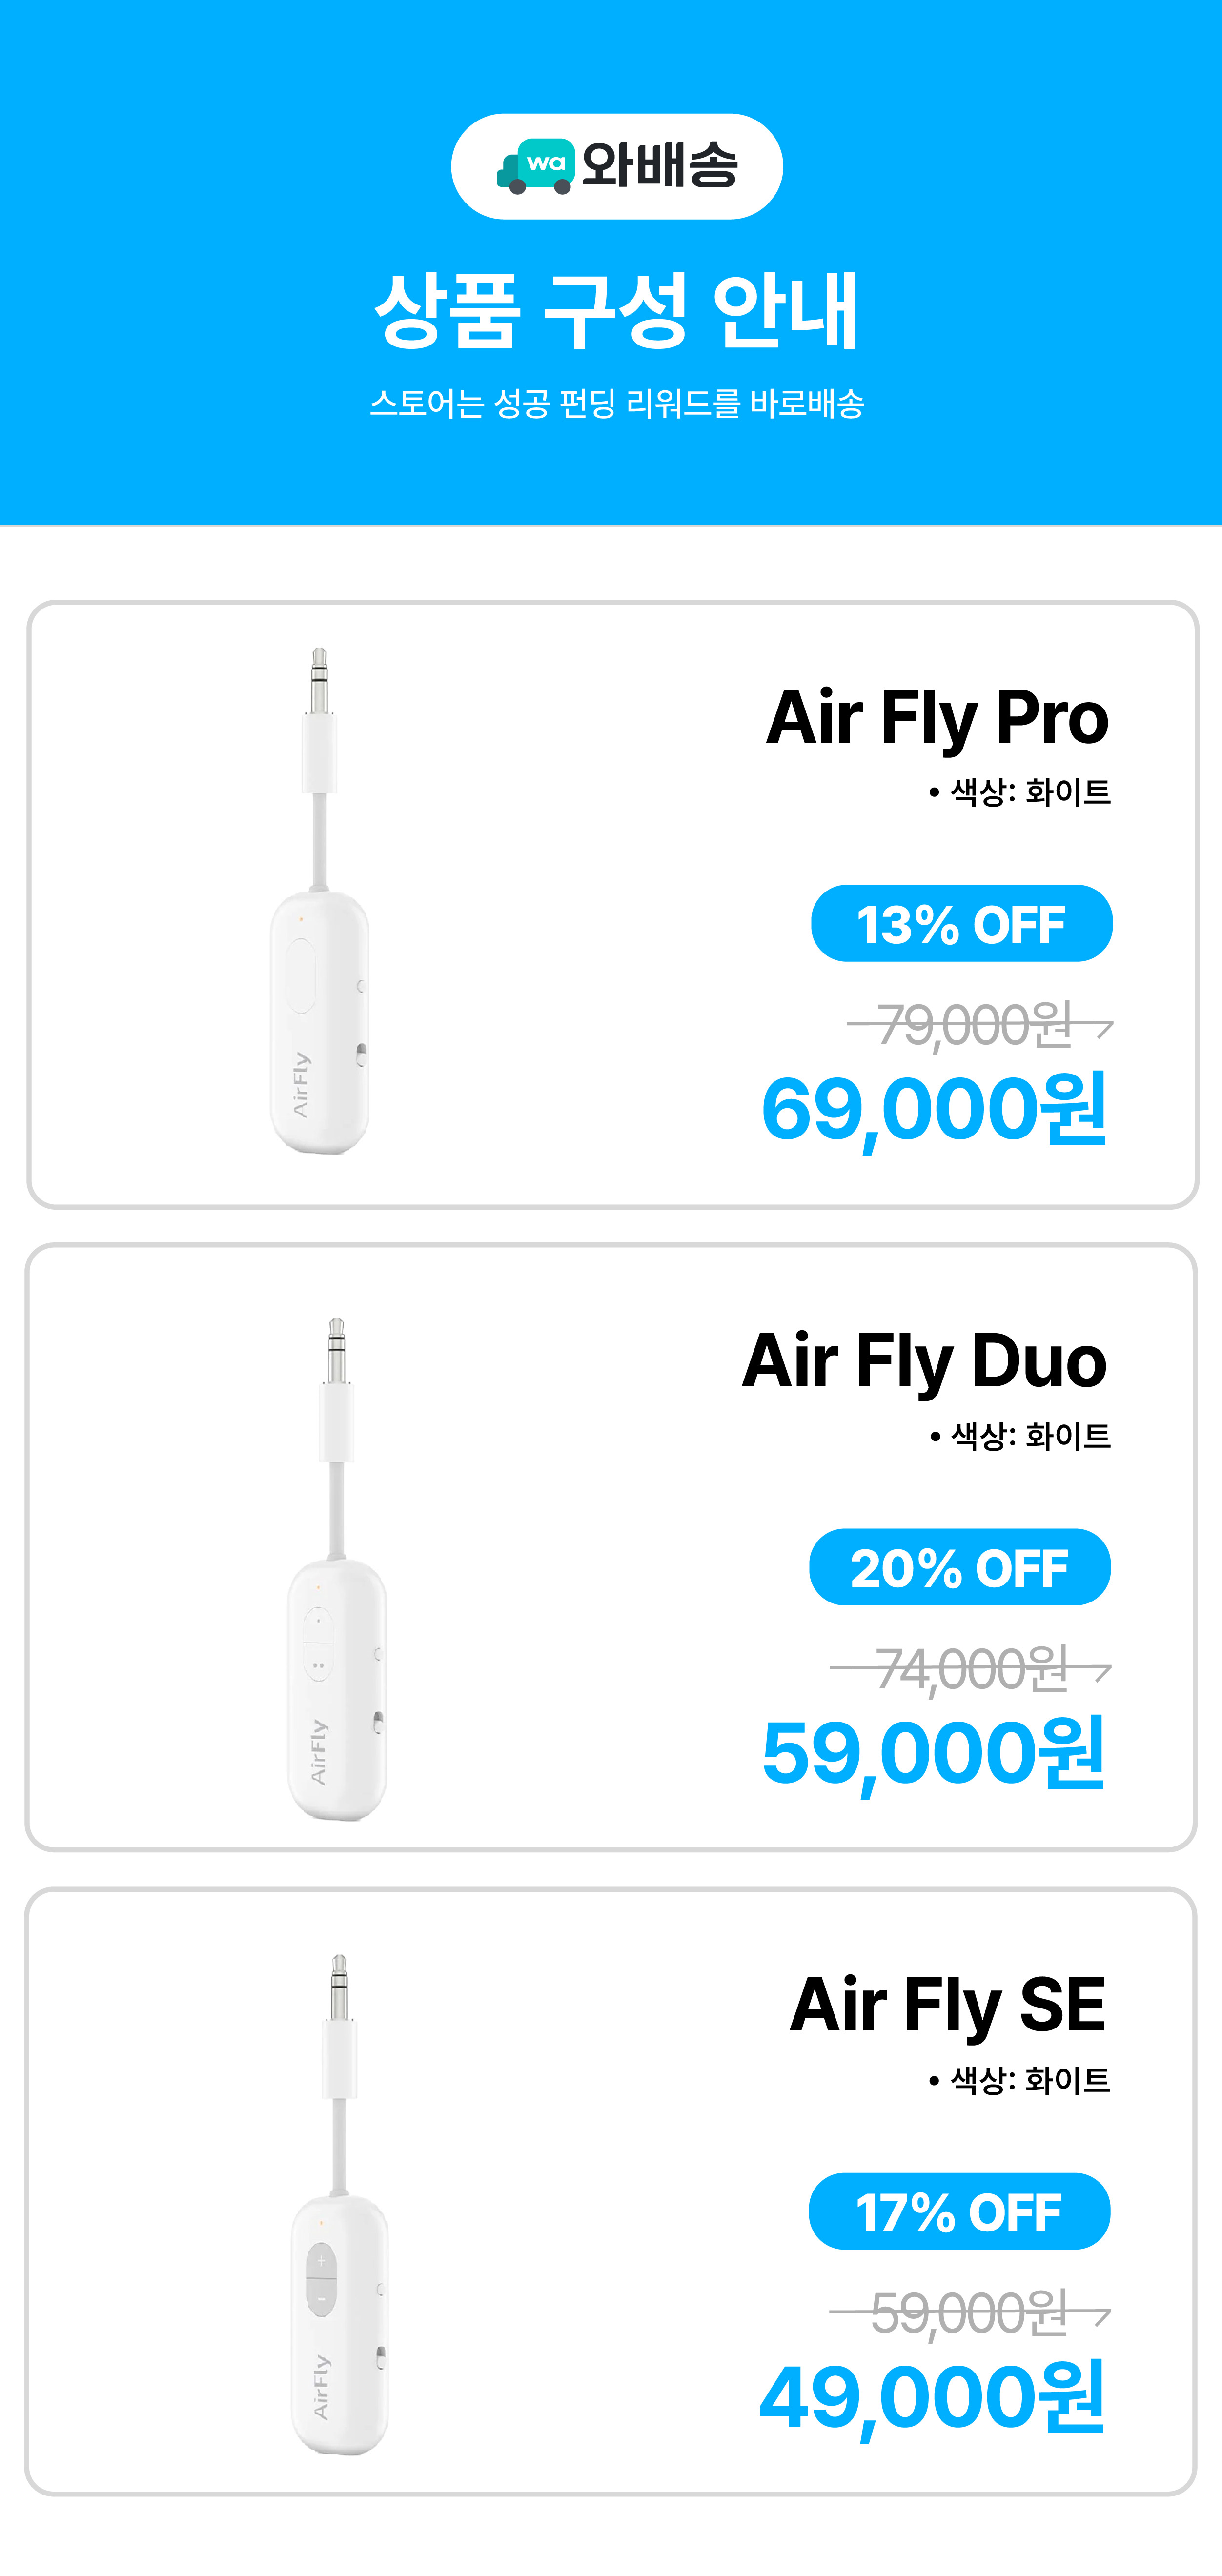Viewport: 1222px width, 2576px height.
Task: Click the 스토어는 성공 펀딩 리워드를 바로배송 subtitle
Action: [x=617, y=403]
